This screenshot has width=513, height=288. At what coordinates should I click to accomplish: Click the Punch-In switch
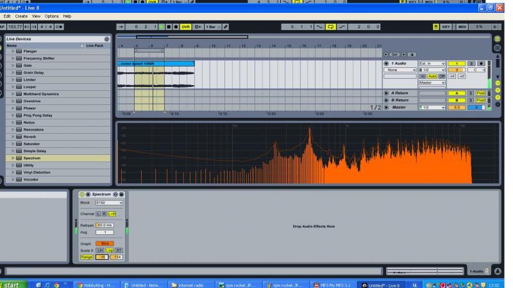click(319, 27)
